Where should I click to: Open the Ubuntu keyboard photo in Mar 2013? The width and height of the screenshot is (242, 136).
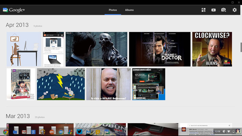101,129
